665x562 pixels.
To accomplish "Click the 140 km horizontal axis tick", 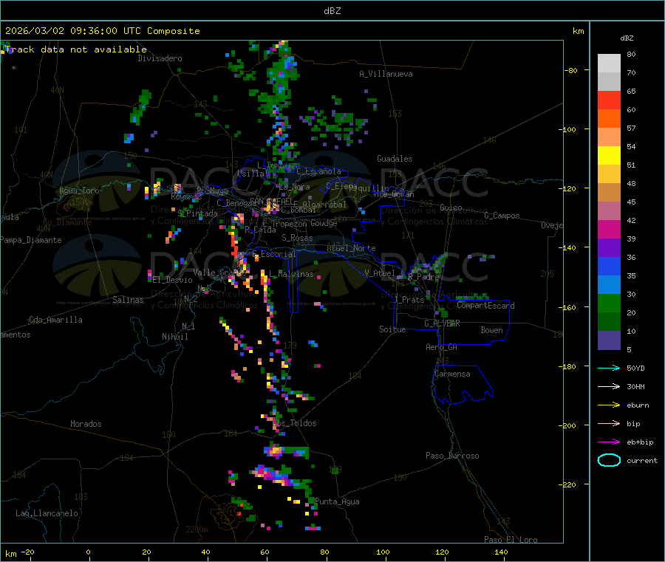I will tap(501, 552).
